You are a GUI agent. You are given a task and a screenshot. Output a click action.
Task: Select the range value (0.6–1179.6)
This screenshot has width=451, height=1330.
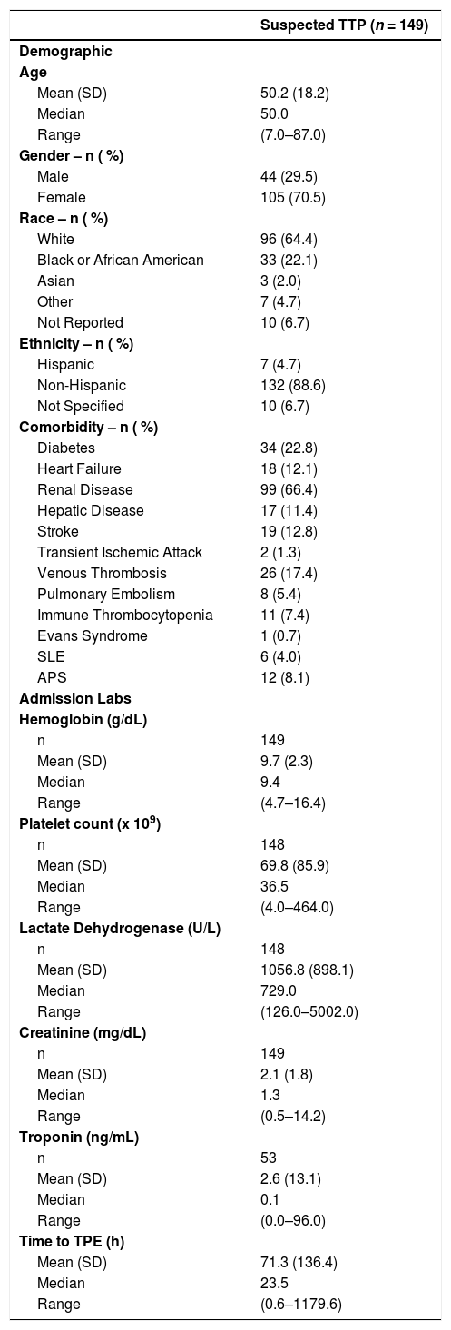click(302, 1305)
